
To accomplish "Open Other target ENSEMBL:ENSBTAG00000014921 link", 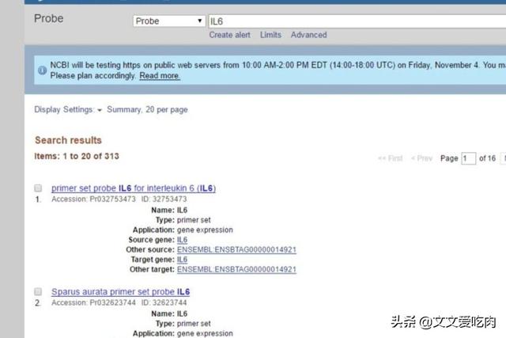I will pos(236,270).
